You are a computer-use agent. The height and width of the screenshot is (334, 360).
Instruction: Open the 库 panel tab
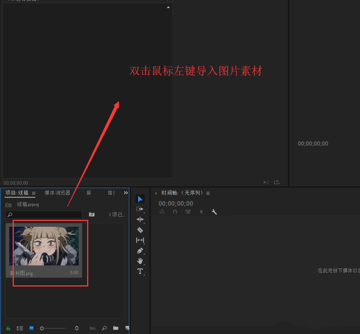pyautogui.click(x=89, y=193)
